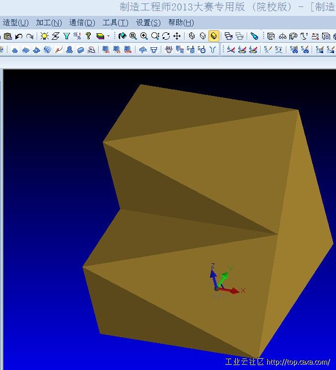Click the 任务 task icon
This screenshot has height=370, width=336.
[77, 36]
